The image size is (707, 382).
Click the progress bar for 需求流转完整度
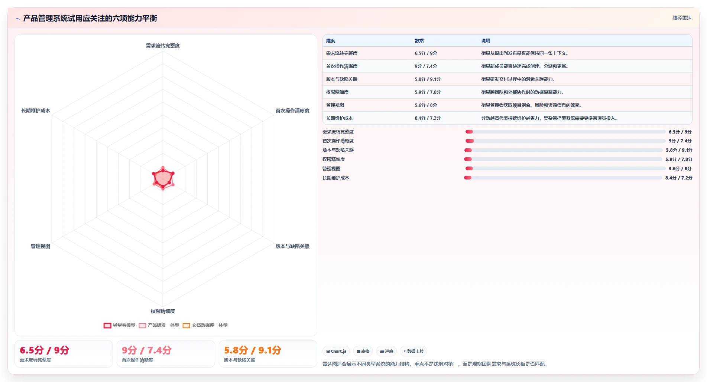tap(565, 132)
